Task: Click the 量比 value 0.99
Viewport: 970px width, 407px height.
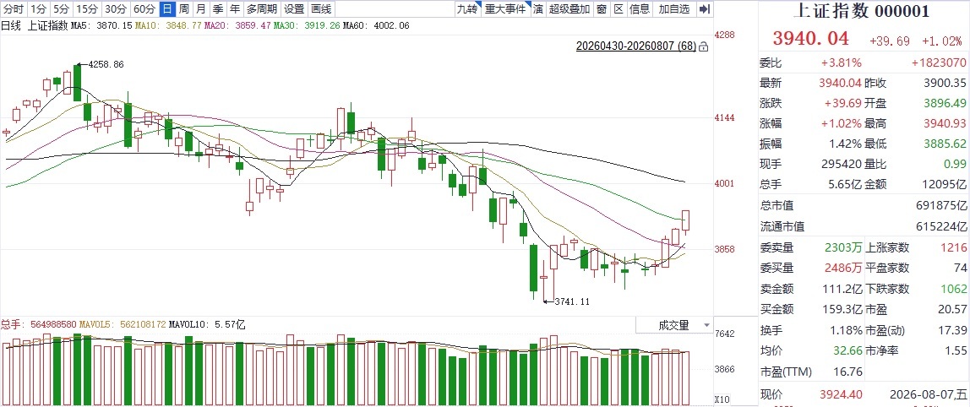Action: [x=955, y=165]
